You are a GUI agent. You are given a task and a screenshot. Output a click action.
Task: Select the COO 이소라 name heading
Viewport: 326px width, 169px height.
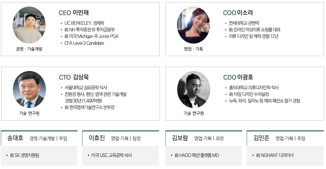coord(238,13)
